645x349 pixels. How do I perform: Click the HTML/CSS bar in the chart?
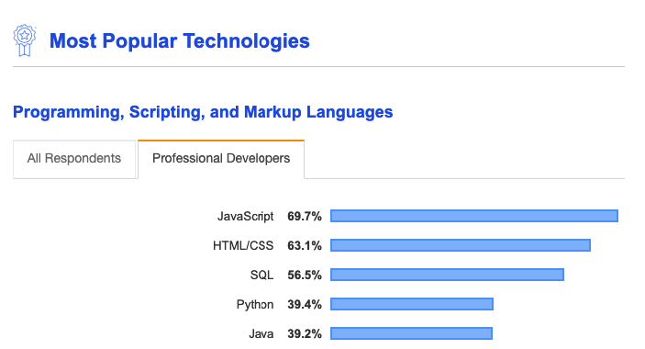(461, 245)
